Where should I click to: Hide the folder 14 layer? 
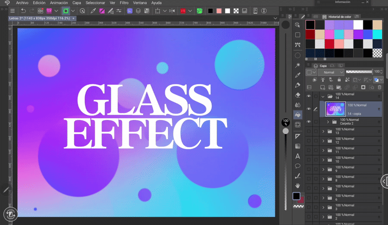click(x=308, y=96)
